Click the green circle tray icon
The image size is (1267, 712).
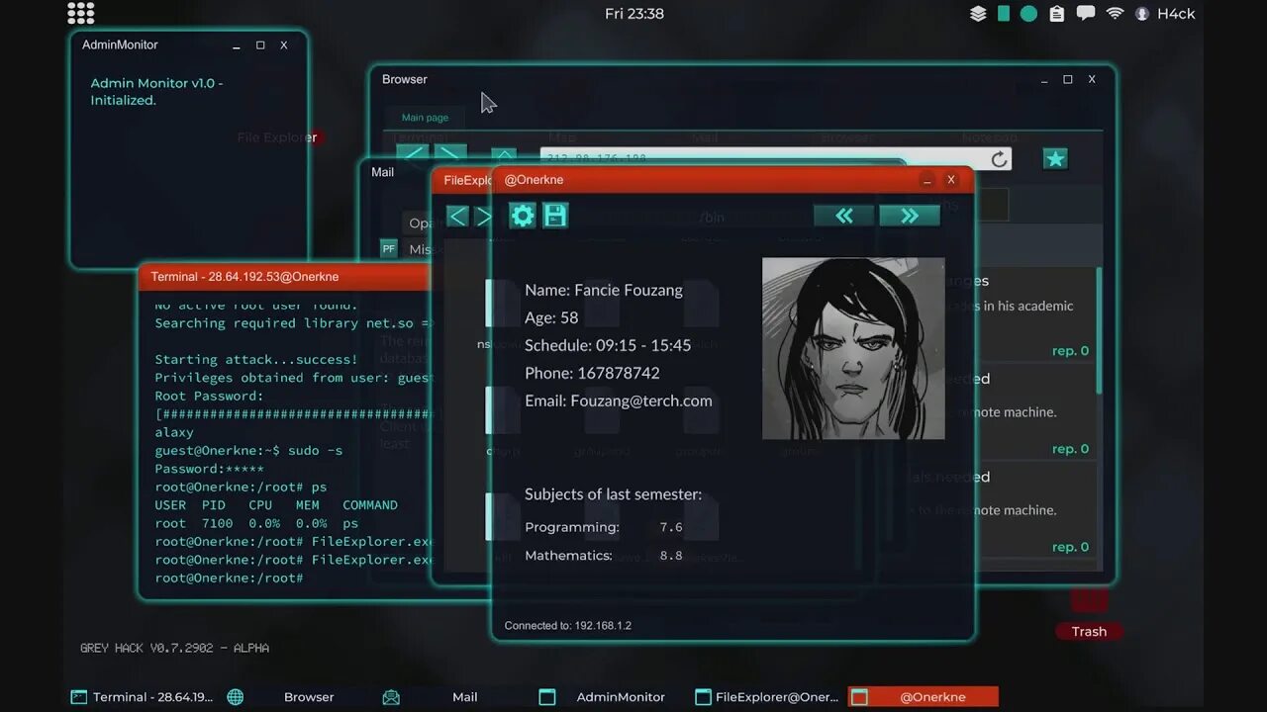pyautogui.click(x=1028, y=14)
